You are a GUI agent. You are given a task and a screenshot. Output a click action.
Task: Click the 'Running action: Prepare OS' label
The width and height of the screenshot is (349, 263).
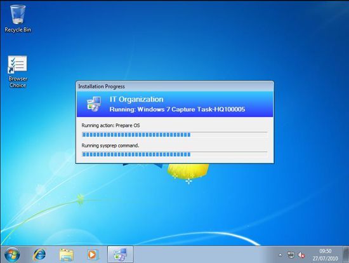(110, 126)
